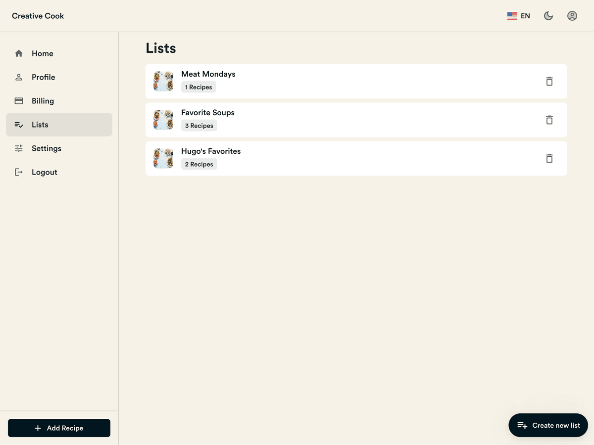Viewport: 594px width, 445px height.
Task: Delete the Meat Mondays list
Action: coord(549,81)
